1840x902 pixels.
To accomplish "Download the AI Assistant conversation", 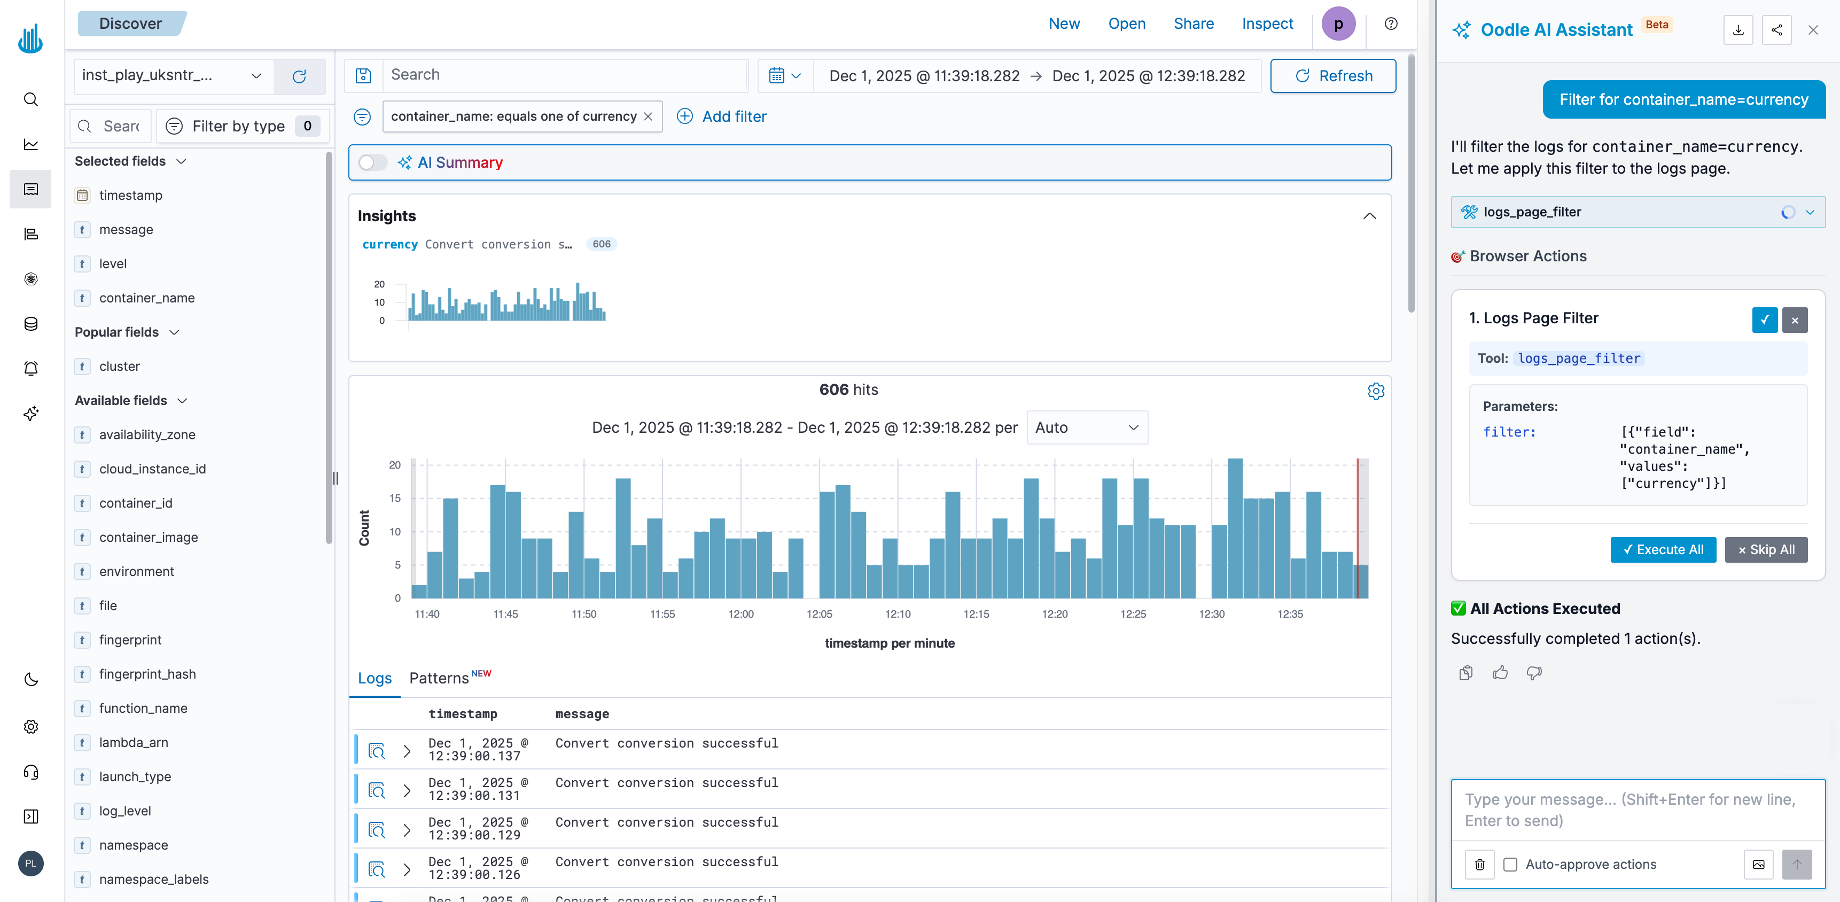I will pos(1738,30).
